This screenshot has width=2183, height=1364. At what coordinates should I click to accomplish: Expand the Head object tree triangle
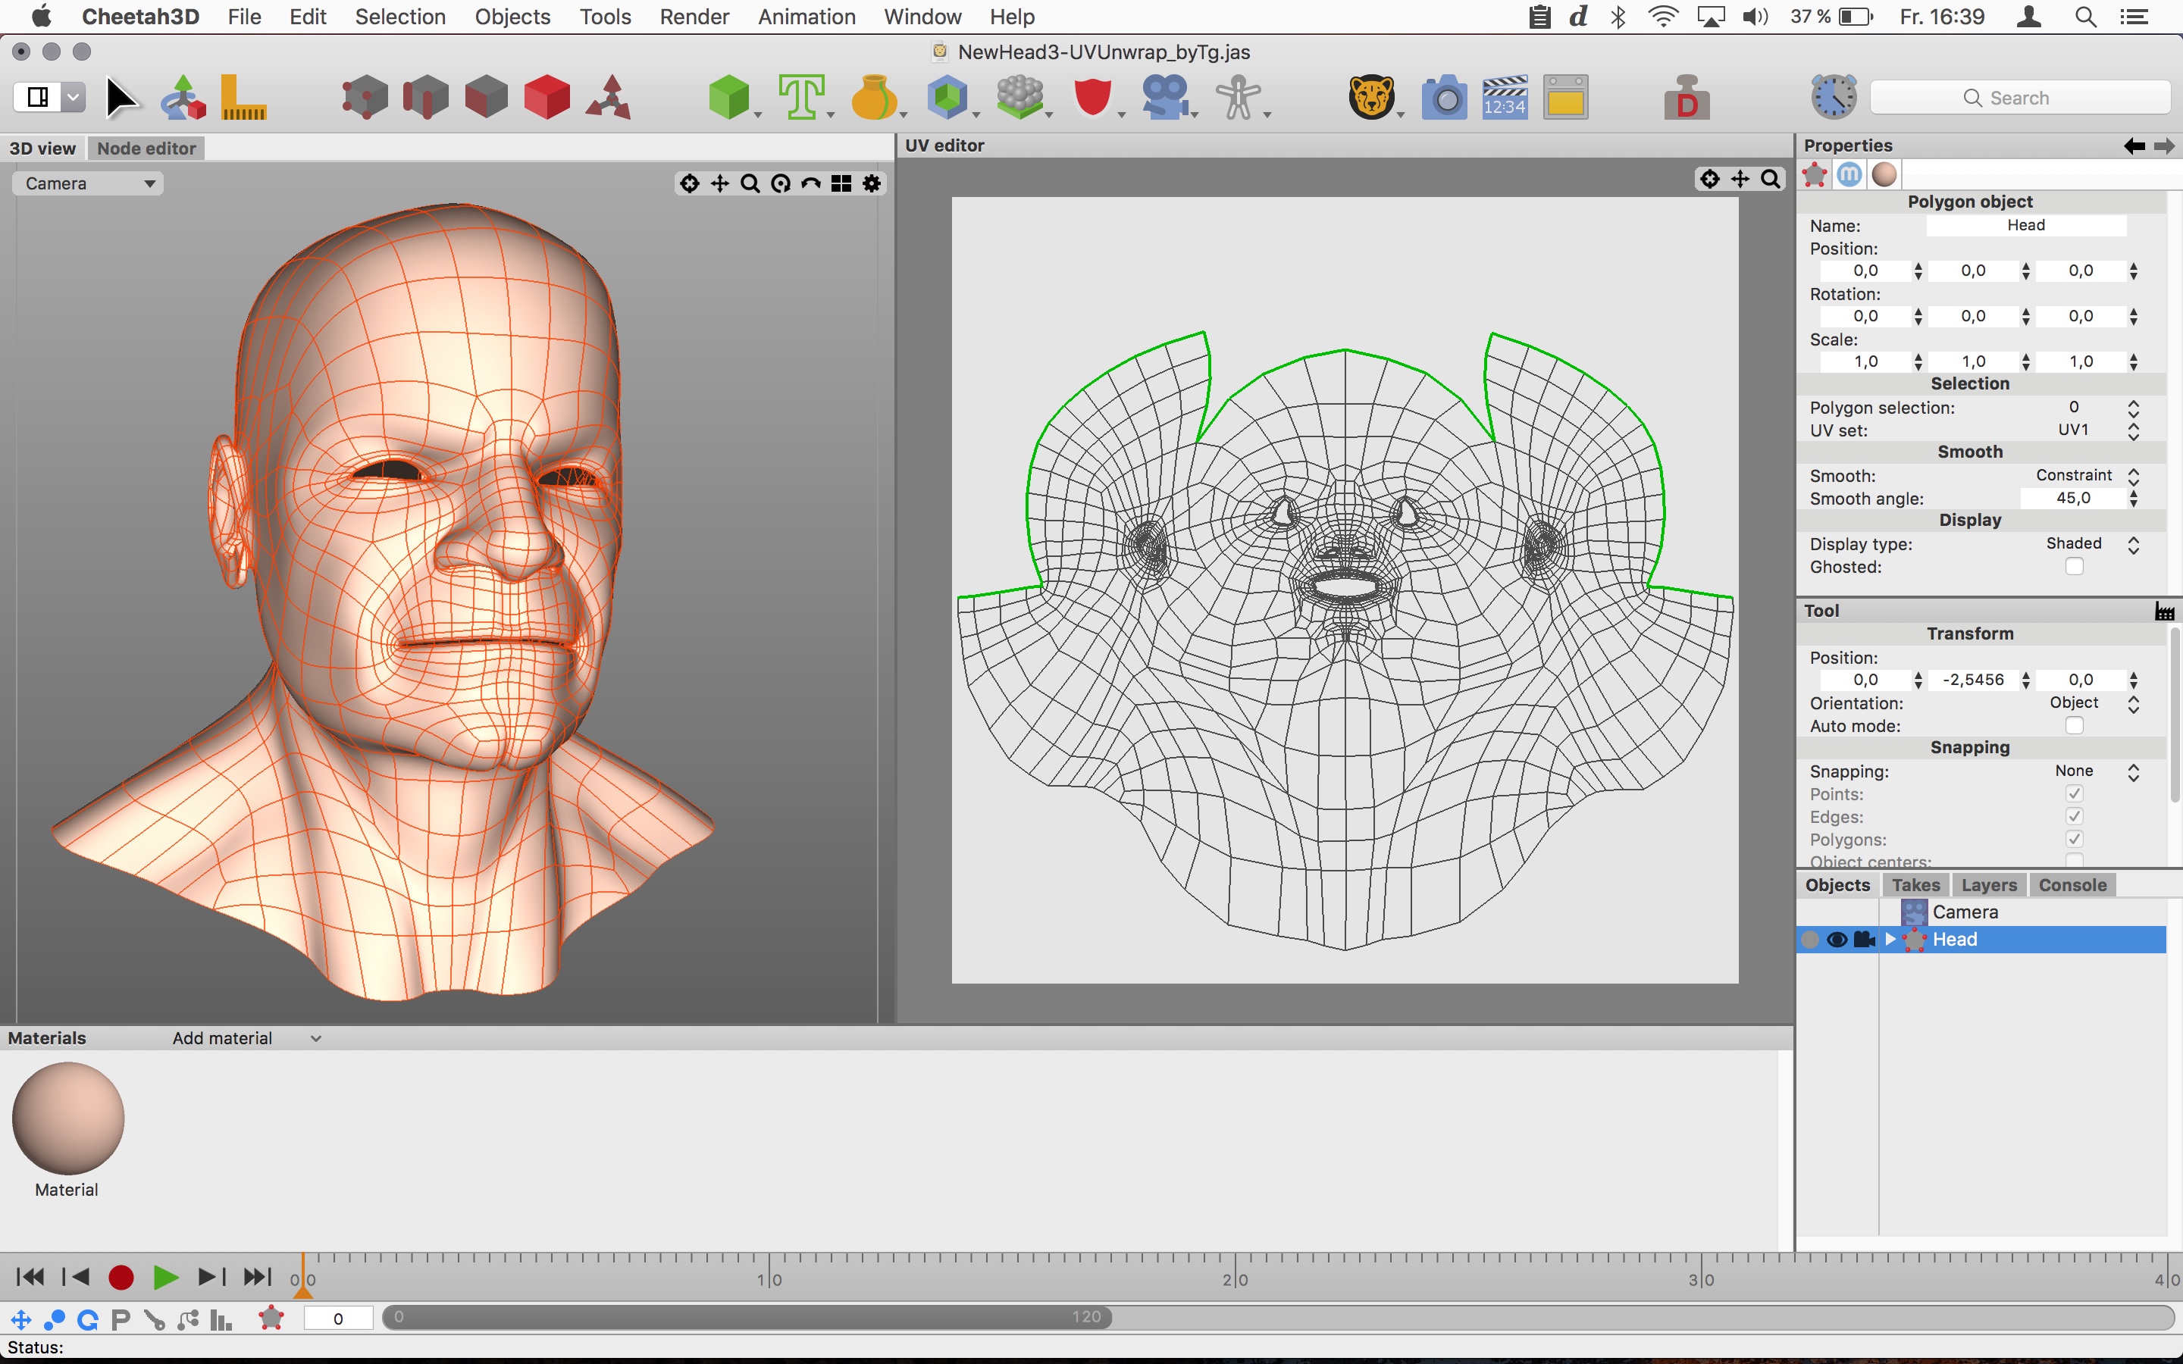[1890, 939]
